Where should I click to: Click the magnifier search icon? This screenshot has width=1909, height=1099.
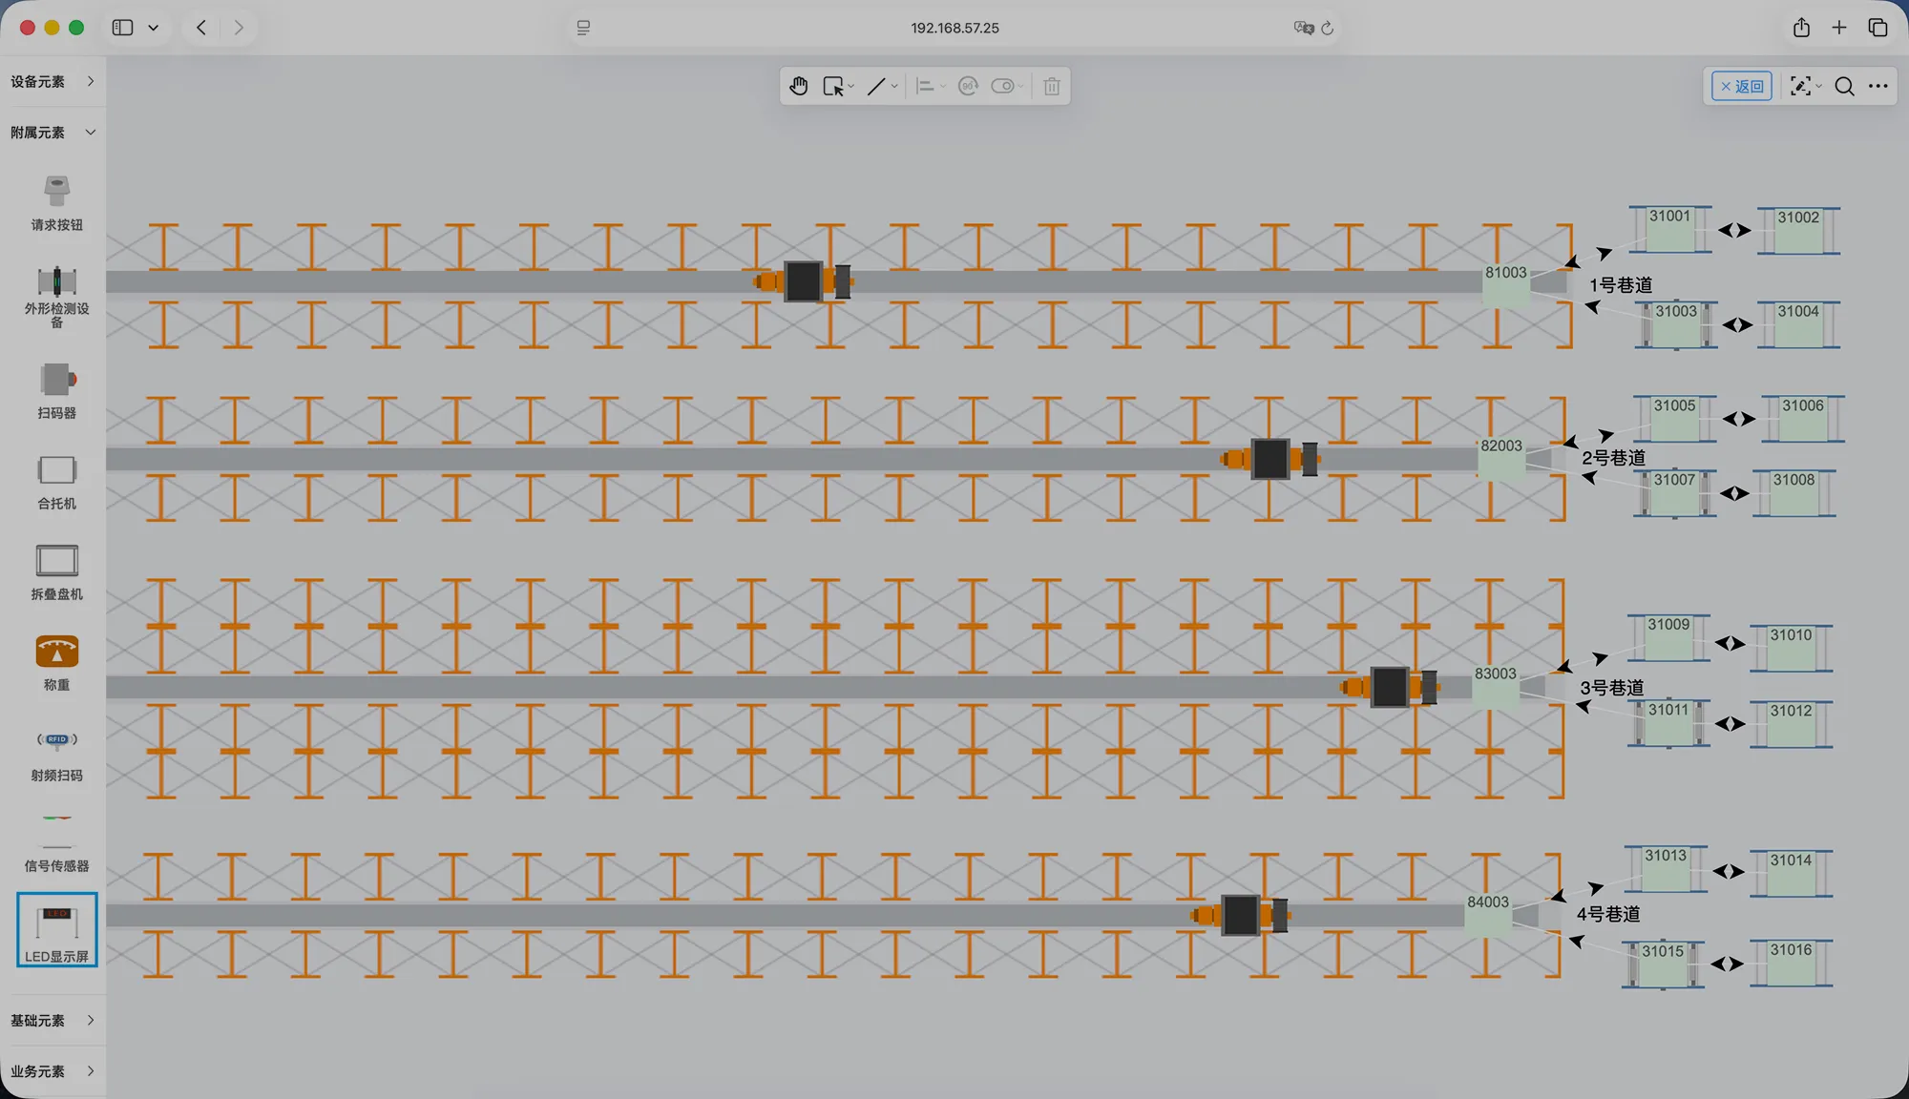[1844, 86]
